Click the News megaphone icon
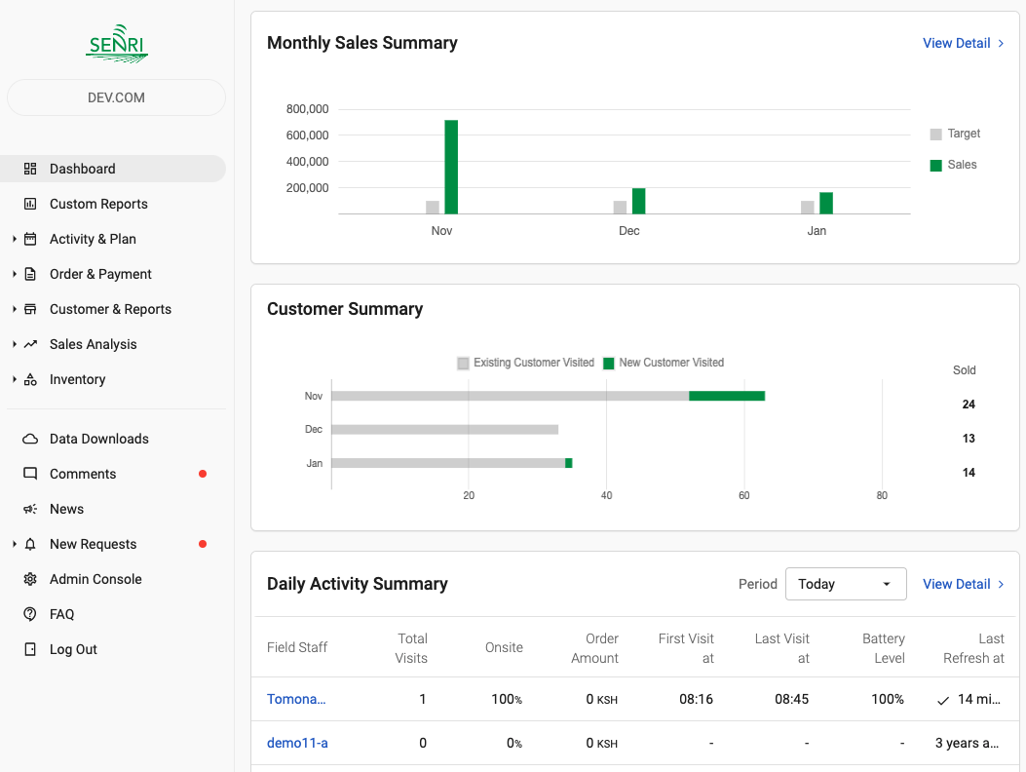1026x772 pixels. click(30, 509)
